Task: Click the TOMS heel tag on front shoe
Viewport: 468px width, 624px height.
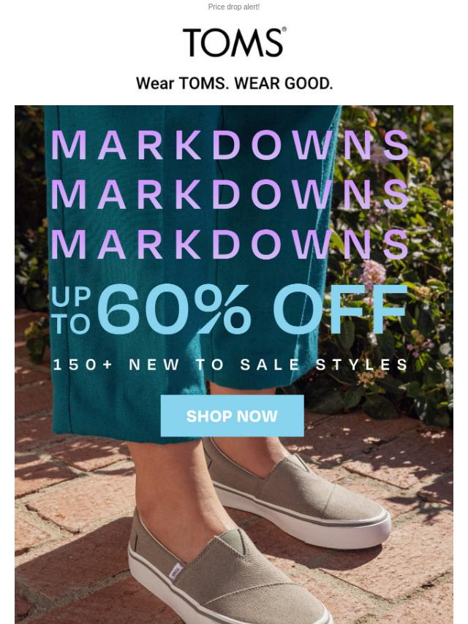Action: coord(175,572)
